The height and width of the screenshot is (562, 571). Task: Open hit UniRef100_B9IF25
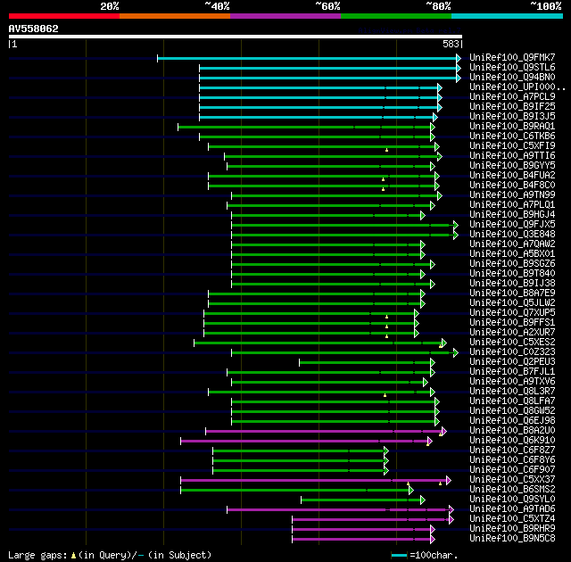click(x=512, y=106)
